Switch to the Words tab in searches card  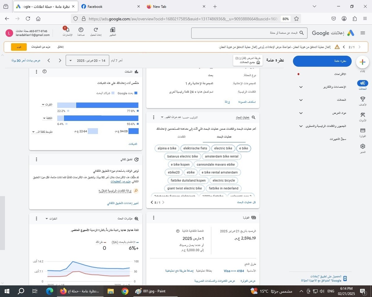181,137
